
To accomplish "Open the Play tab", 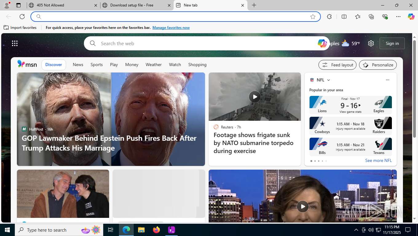I will point(114,65).
